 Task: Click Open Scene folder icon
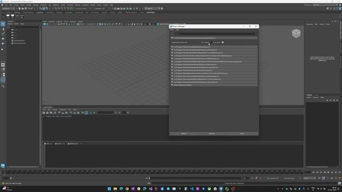22,9
